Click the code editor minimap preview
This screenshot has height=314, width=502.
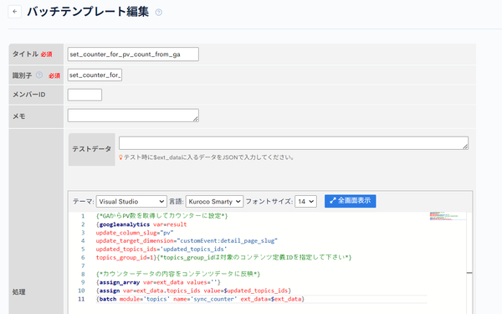coord(447,216)
